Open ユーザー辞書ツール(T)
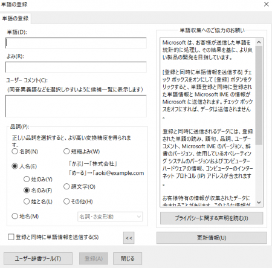 38,258
